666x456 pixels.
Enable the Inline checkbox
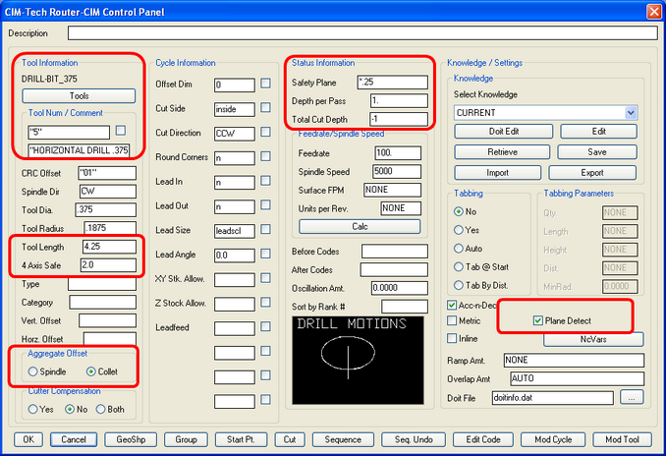point(452,338)
